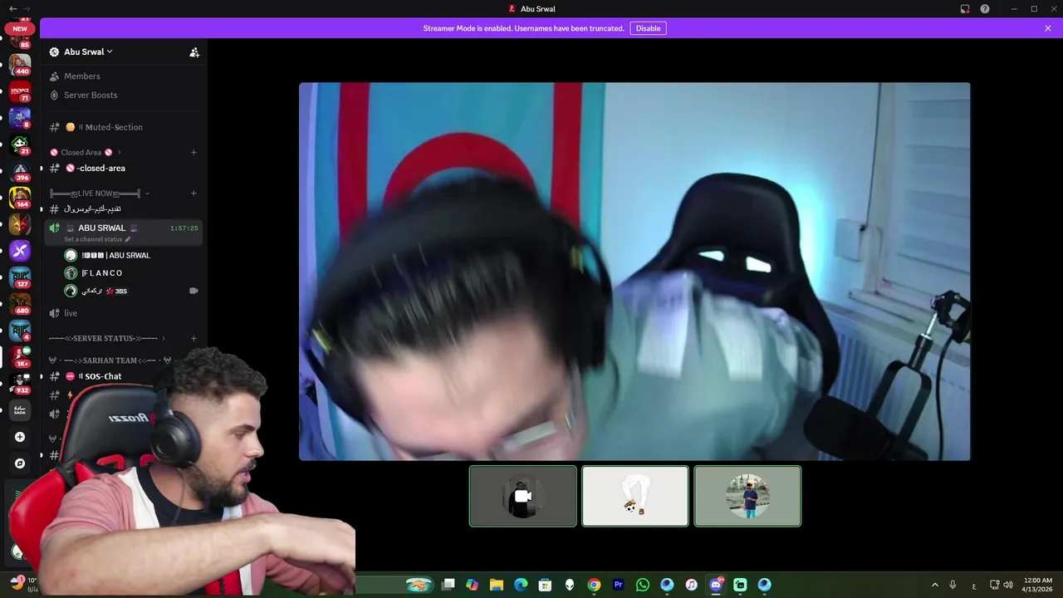Open the SADA server icon
This screenshot has width=1063, height=598.
click(x=20, y=410)
